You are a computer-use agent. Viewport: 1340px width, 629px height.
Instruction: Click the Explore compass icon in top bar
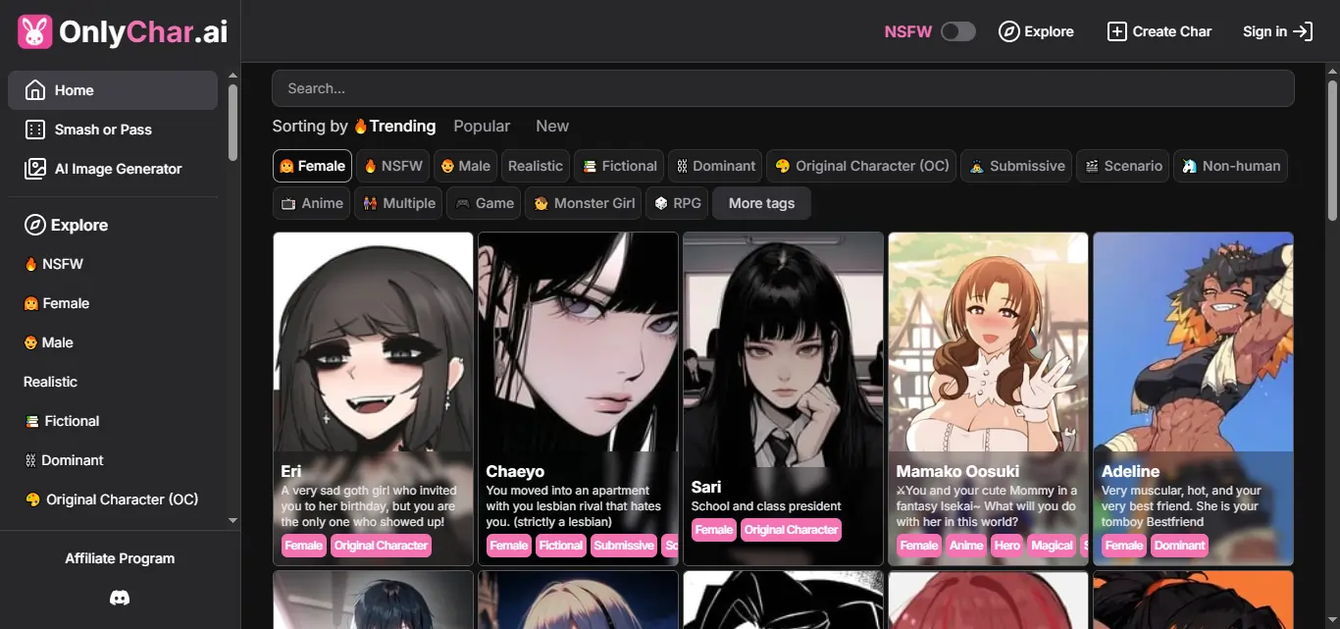click(x=1008, y=30)
